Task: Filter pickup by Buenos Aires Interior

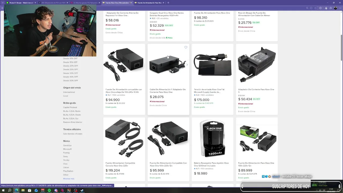Action: [73, 122]
